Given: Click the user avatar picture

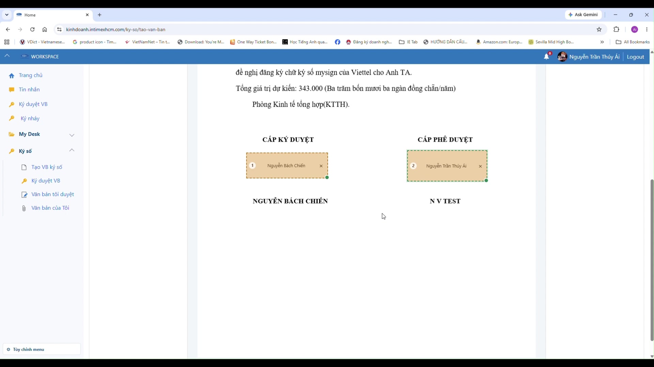Looking at the screenshot, I should 562,56.
